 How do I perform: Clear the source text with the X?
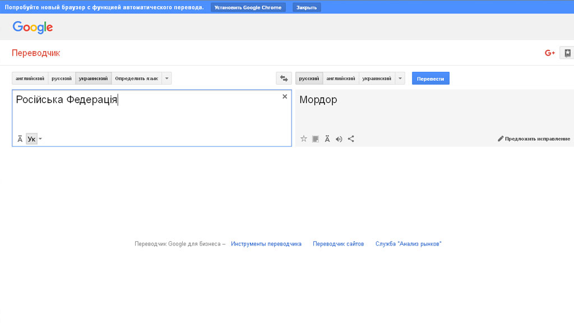click(x=285, y=96)
